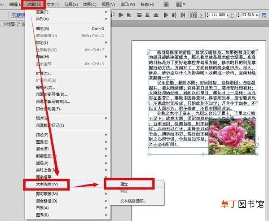Open the 封套扭曲 submenu entry

(x=68, y=156)
